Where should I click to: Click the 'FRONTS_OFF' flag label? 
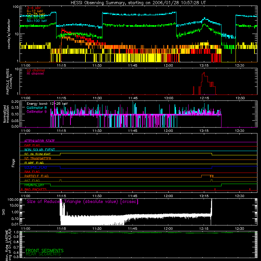click(x=34, y=185)
